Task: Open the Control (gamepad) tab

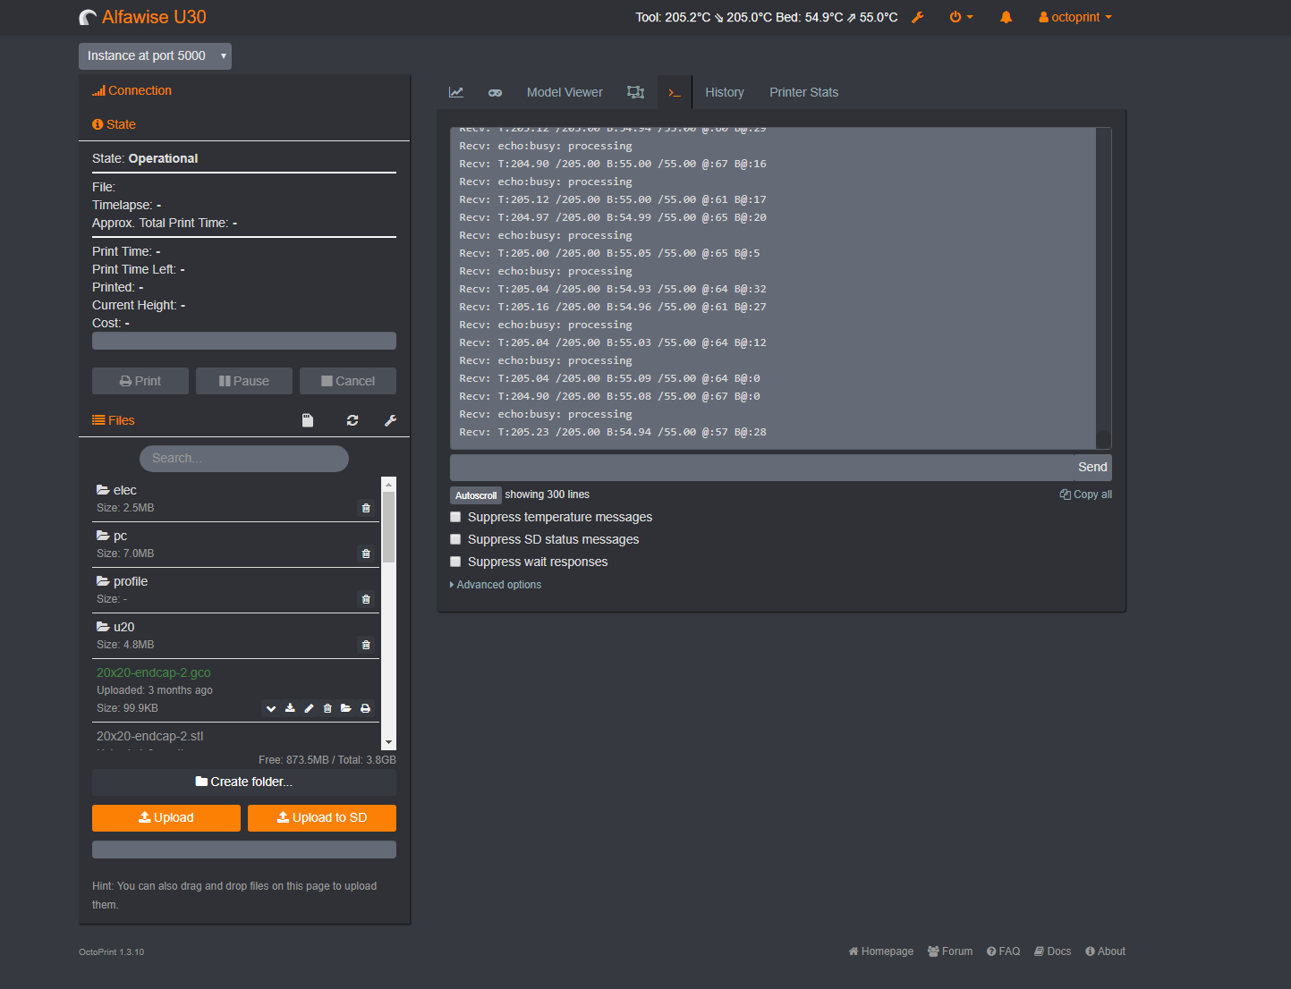Action: [495, 92]
